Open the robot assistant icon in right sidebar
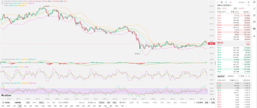The width and height of the screenshot is (257, 108). pos(254,29)
